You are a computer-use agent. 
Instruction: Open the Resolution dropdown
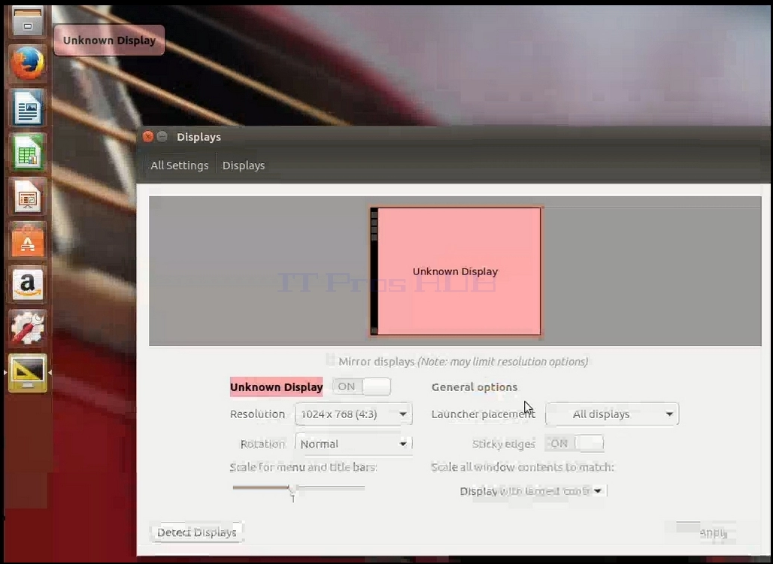pos(353,414)
